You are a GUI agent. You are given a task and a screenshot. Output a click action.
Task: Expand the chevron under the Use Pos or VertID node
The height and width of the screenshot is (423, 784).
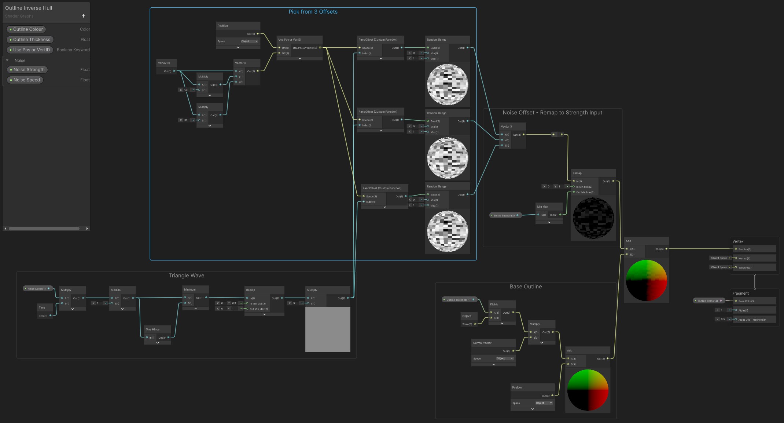[x=300, y=58]
